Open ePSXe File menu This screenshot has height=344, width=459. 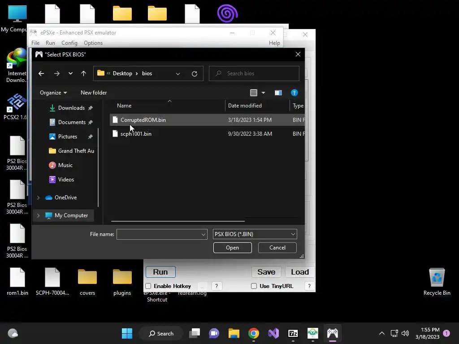click(35, 43)
